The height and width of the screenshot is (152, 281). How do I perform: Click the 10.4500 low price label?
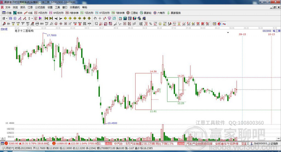(112, 123)
